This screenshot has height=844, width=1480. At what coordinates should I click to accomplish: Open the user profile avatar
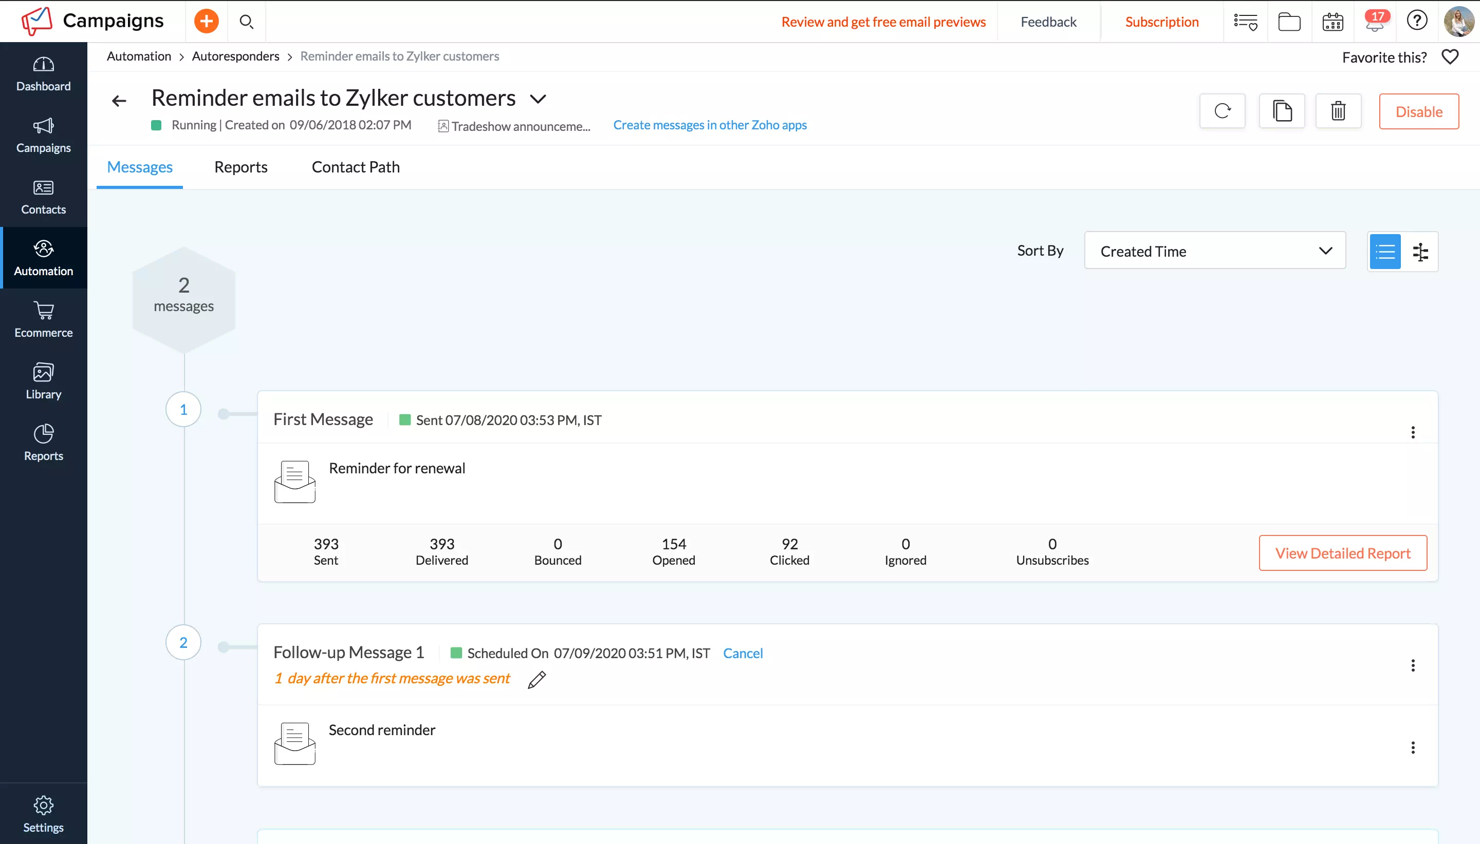point(1458,22)
